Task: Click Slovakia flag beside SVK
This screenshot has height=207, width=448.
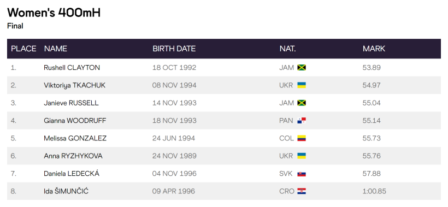Action: 302,174
